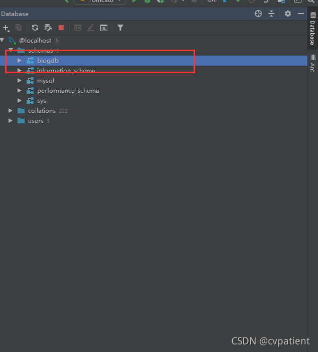Click the Edit source pencil icon

point(91,28)
